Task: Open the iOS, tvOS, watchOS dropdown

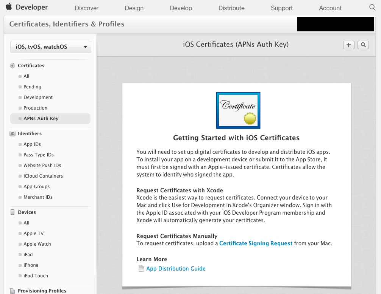Action: coord(50,47)
